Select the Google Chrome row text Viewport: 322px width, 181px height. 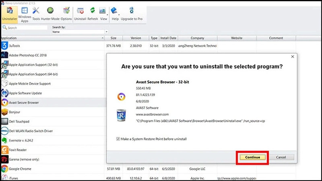tap(20, 169)
